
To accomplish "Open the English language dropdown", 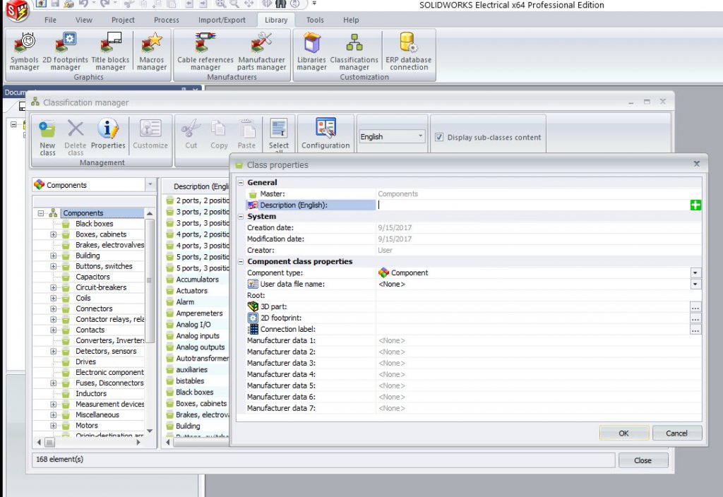I will point(420,136).
